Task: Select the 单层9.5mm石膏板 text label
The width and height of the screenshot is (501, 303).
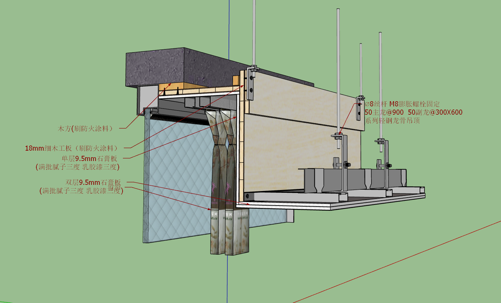Action: click(x=90, y=159)
